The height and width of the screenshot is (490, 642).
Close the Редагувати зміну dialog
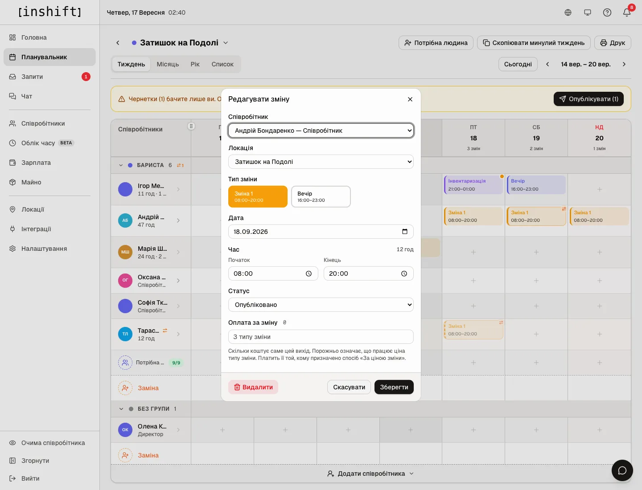[x=410, y=99]
